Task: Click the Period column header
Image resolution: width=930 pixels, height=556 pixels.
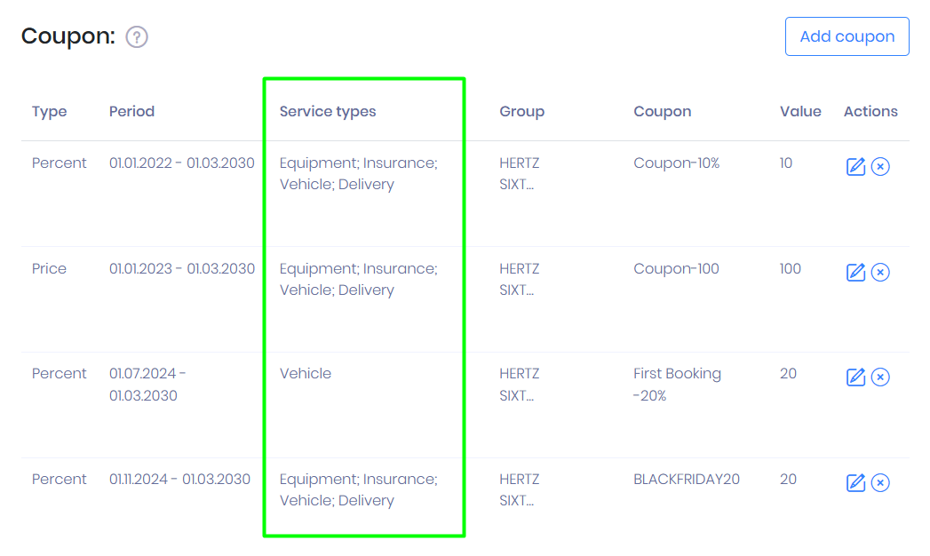Action: click(131, 112)
